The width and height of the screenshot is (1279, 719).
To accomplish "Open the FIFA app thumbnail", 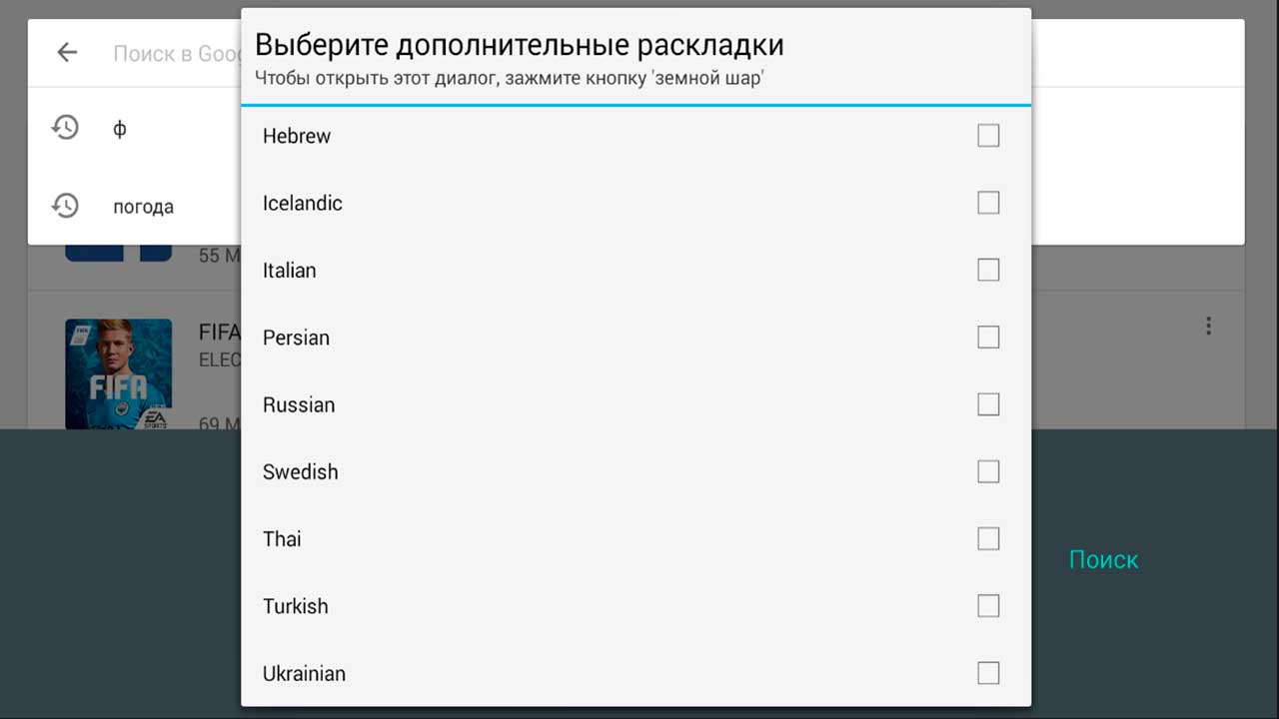I will coord(119,374).
